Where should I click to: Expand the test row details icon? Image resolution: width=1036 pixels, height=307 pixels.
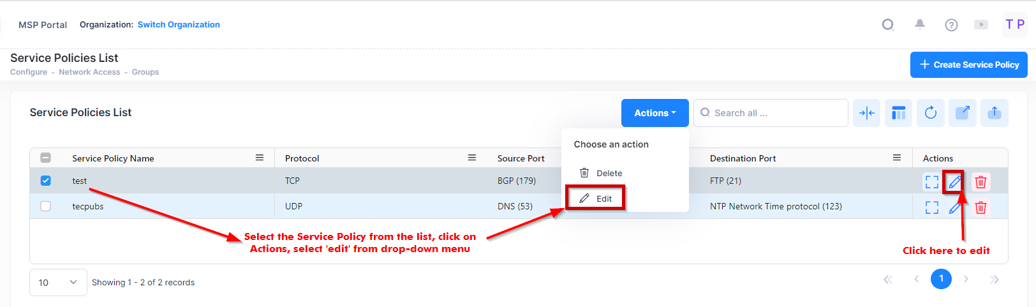coord(931,182)
